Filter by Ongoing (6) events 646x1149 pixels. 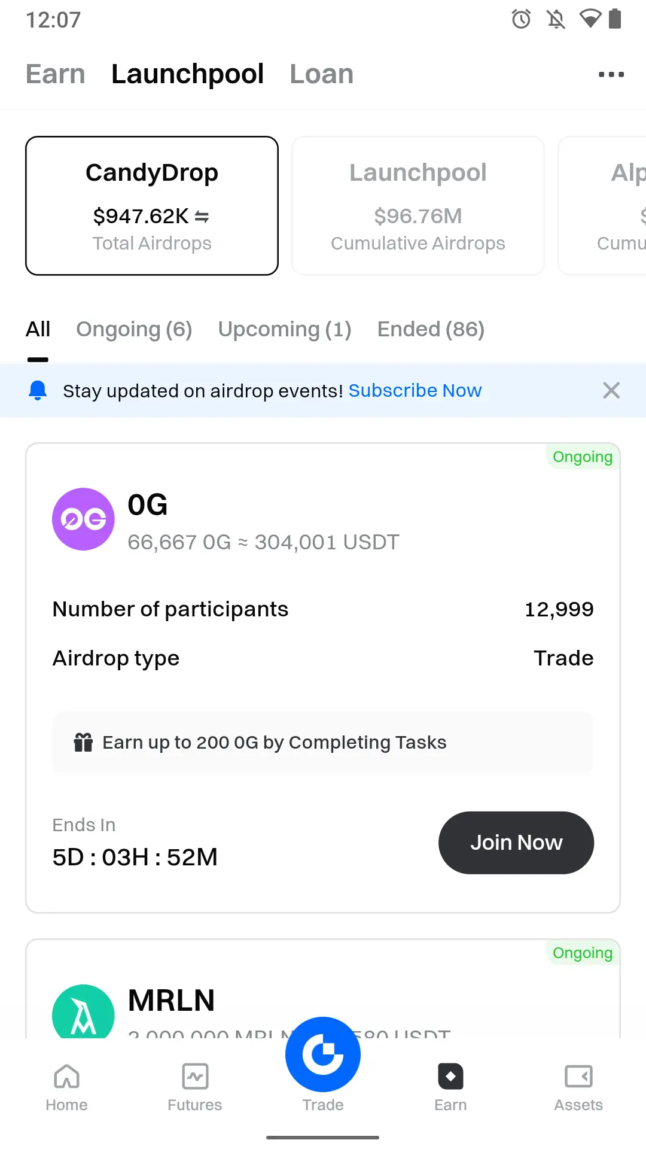point(134,329)
